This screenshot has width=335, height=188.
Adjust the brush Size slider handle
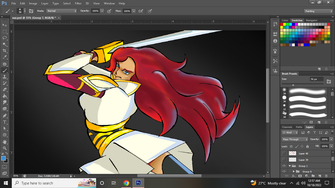pos(293,85)
